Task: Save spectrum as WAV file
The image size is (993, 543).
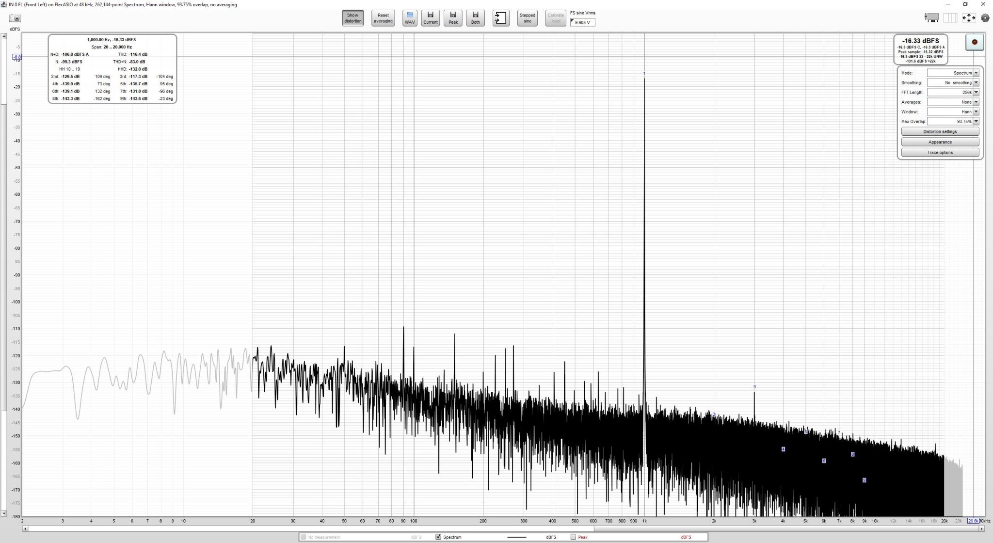Action: [410, 18]
